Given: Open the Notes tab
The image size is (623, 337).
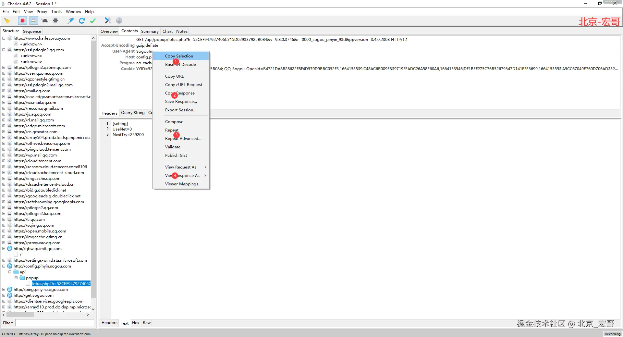Looking at the screenshot, I should 182,31.
